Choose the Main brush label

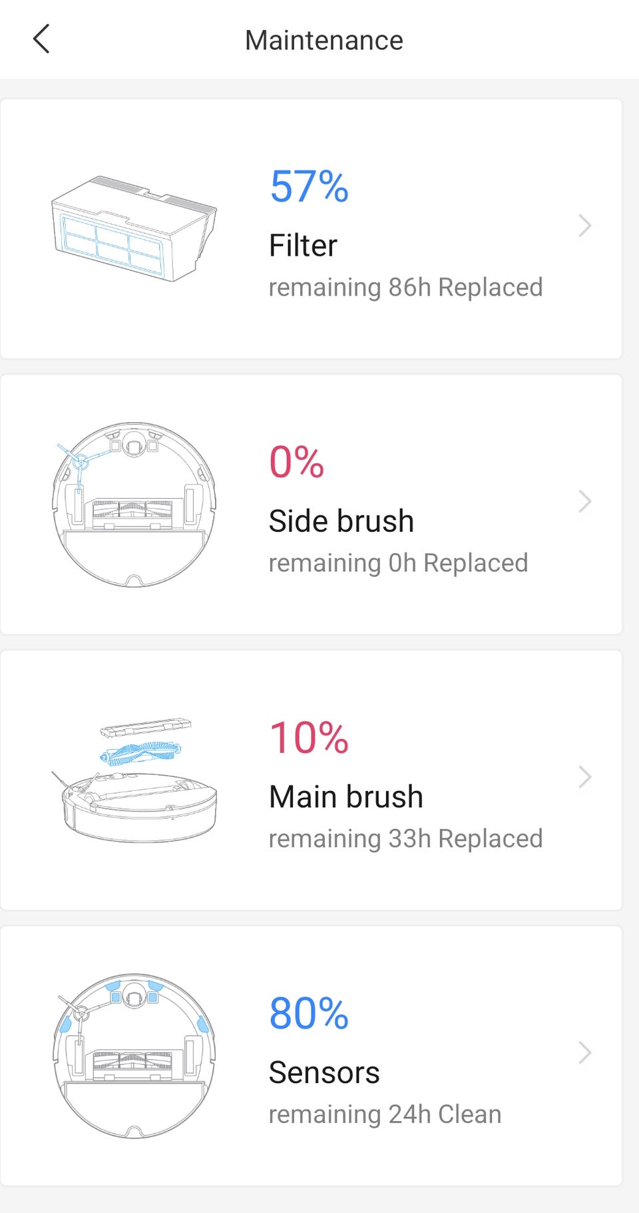pyautogui.click(x=345, y=797)
